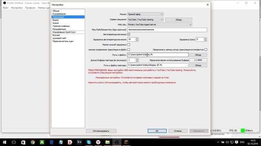Viewport: 261px width, 146px height.
Task: Click the Отмена button
Action: coord(178,131)
